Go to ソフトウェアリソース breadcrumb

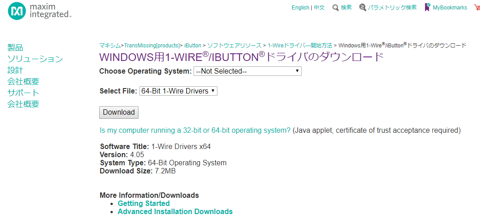(x=234, y=45)
